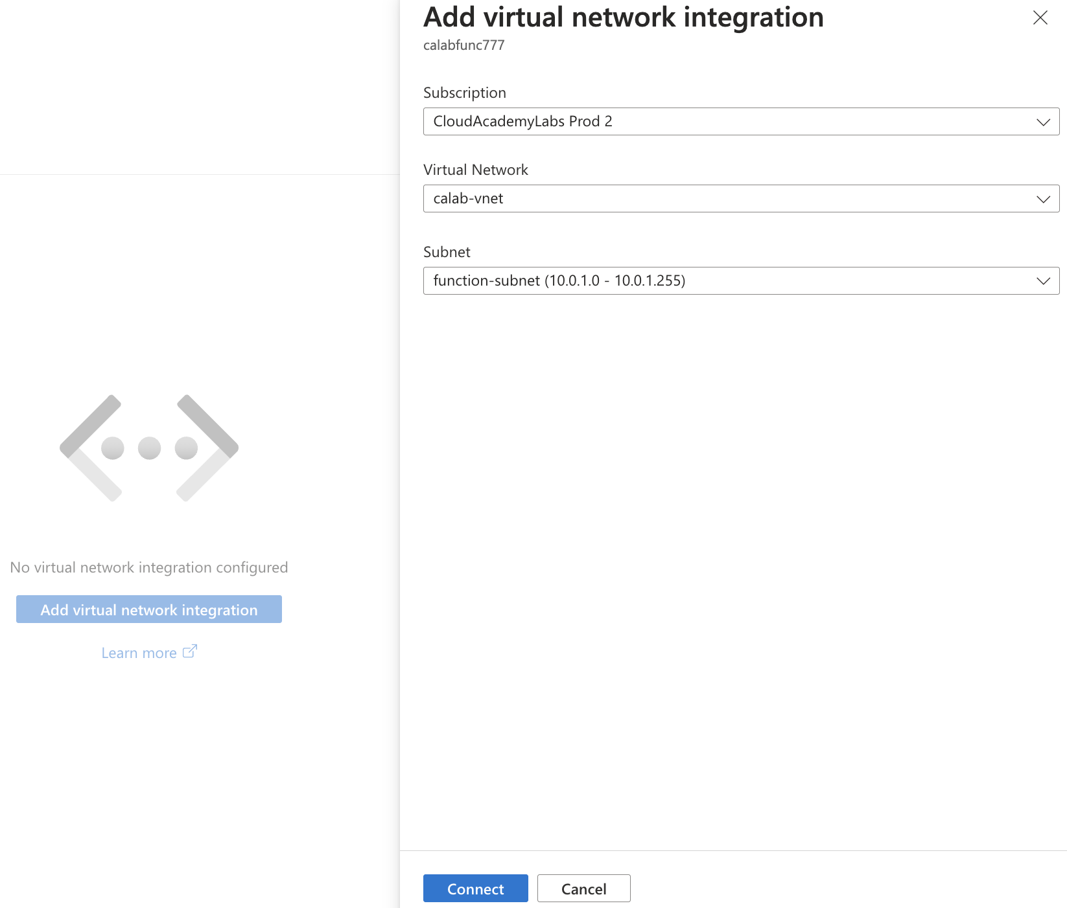The image size is (1067, 908).
Task: Open the Learn more link
Action: click(x=139, y=652)
